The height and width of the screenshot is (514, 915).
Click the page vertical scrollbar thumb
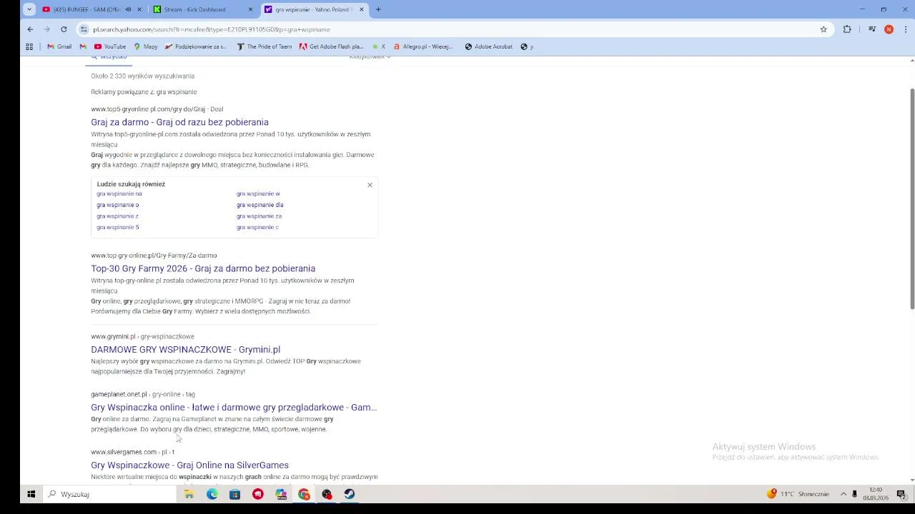click(x=911, y=199)
